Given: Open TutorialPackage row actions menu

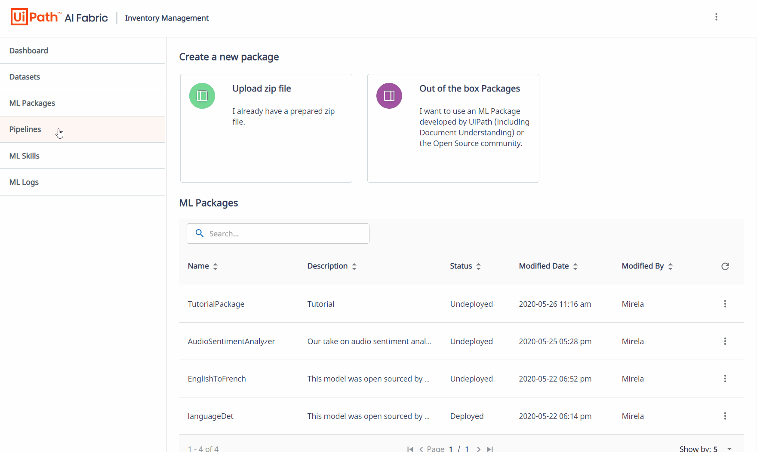Looking at the screenshot, I should coord(725,304).
